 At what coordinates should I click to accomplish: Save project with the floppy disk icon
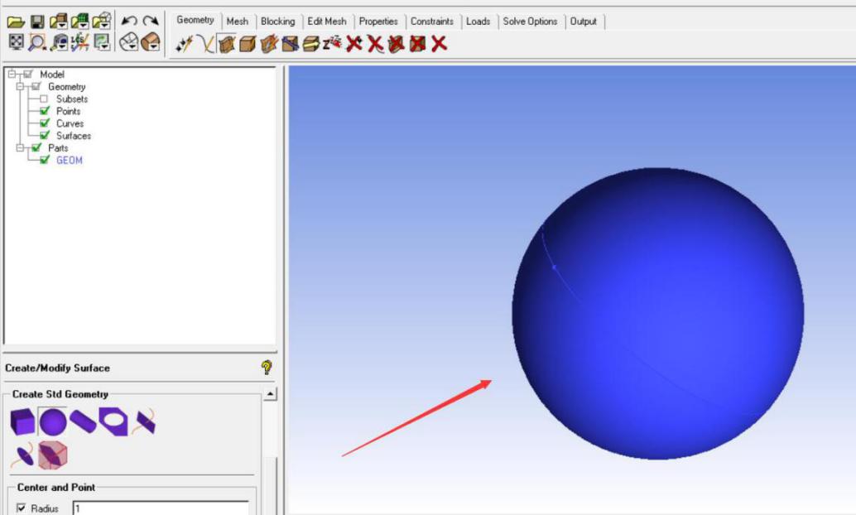coord(37,22)
